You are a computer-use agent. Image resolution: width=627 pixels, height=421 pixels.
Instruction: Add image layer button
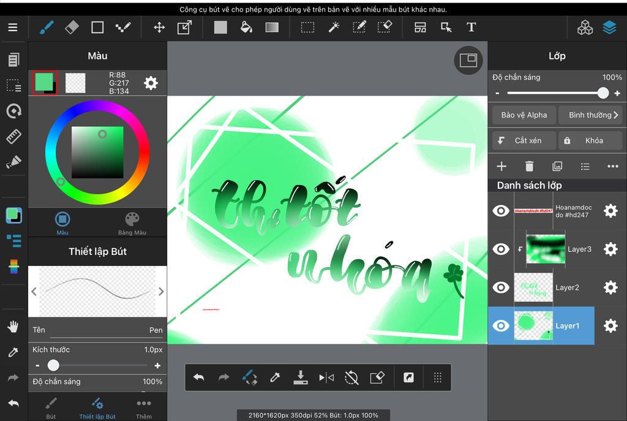click(x=557, y=166)
